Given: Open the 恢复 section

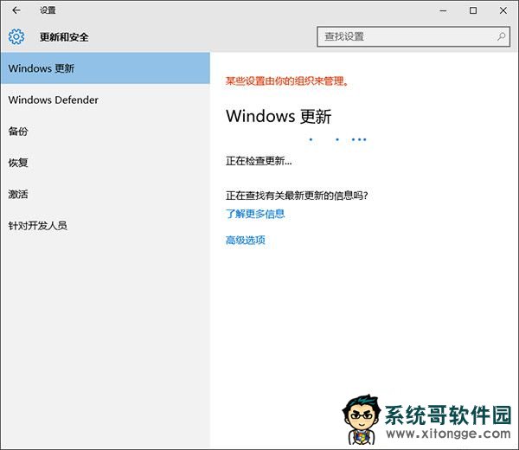Looking at the screenshot, I should click(106, 163).
